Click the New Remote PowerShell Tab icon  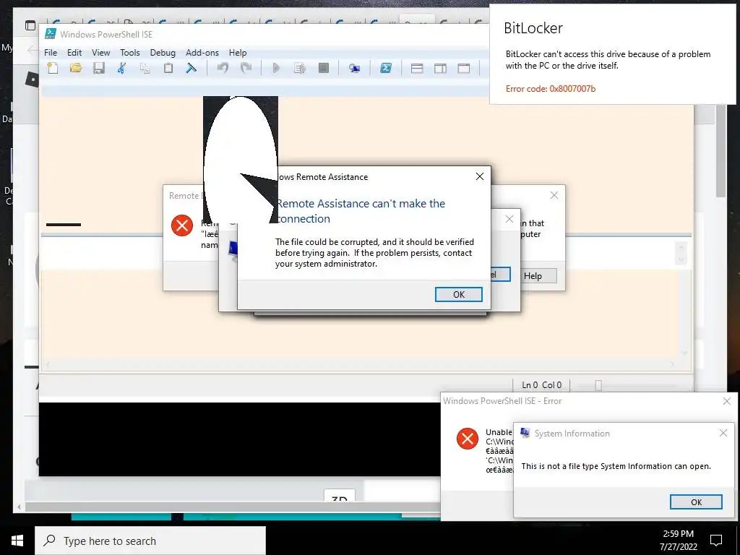[354, 69]
